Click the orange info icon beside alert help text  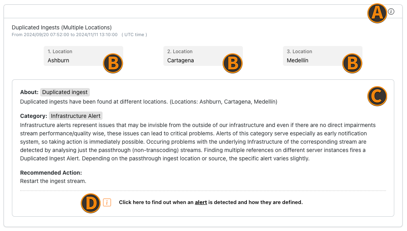(x=107, y=202)
